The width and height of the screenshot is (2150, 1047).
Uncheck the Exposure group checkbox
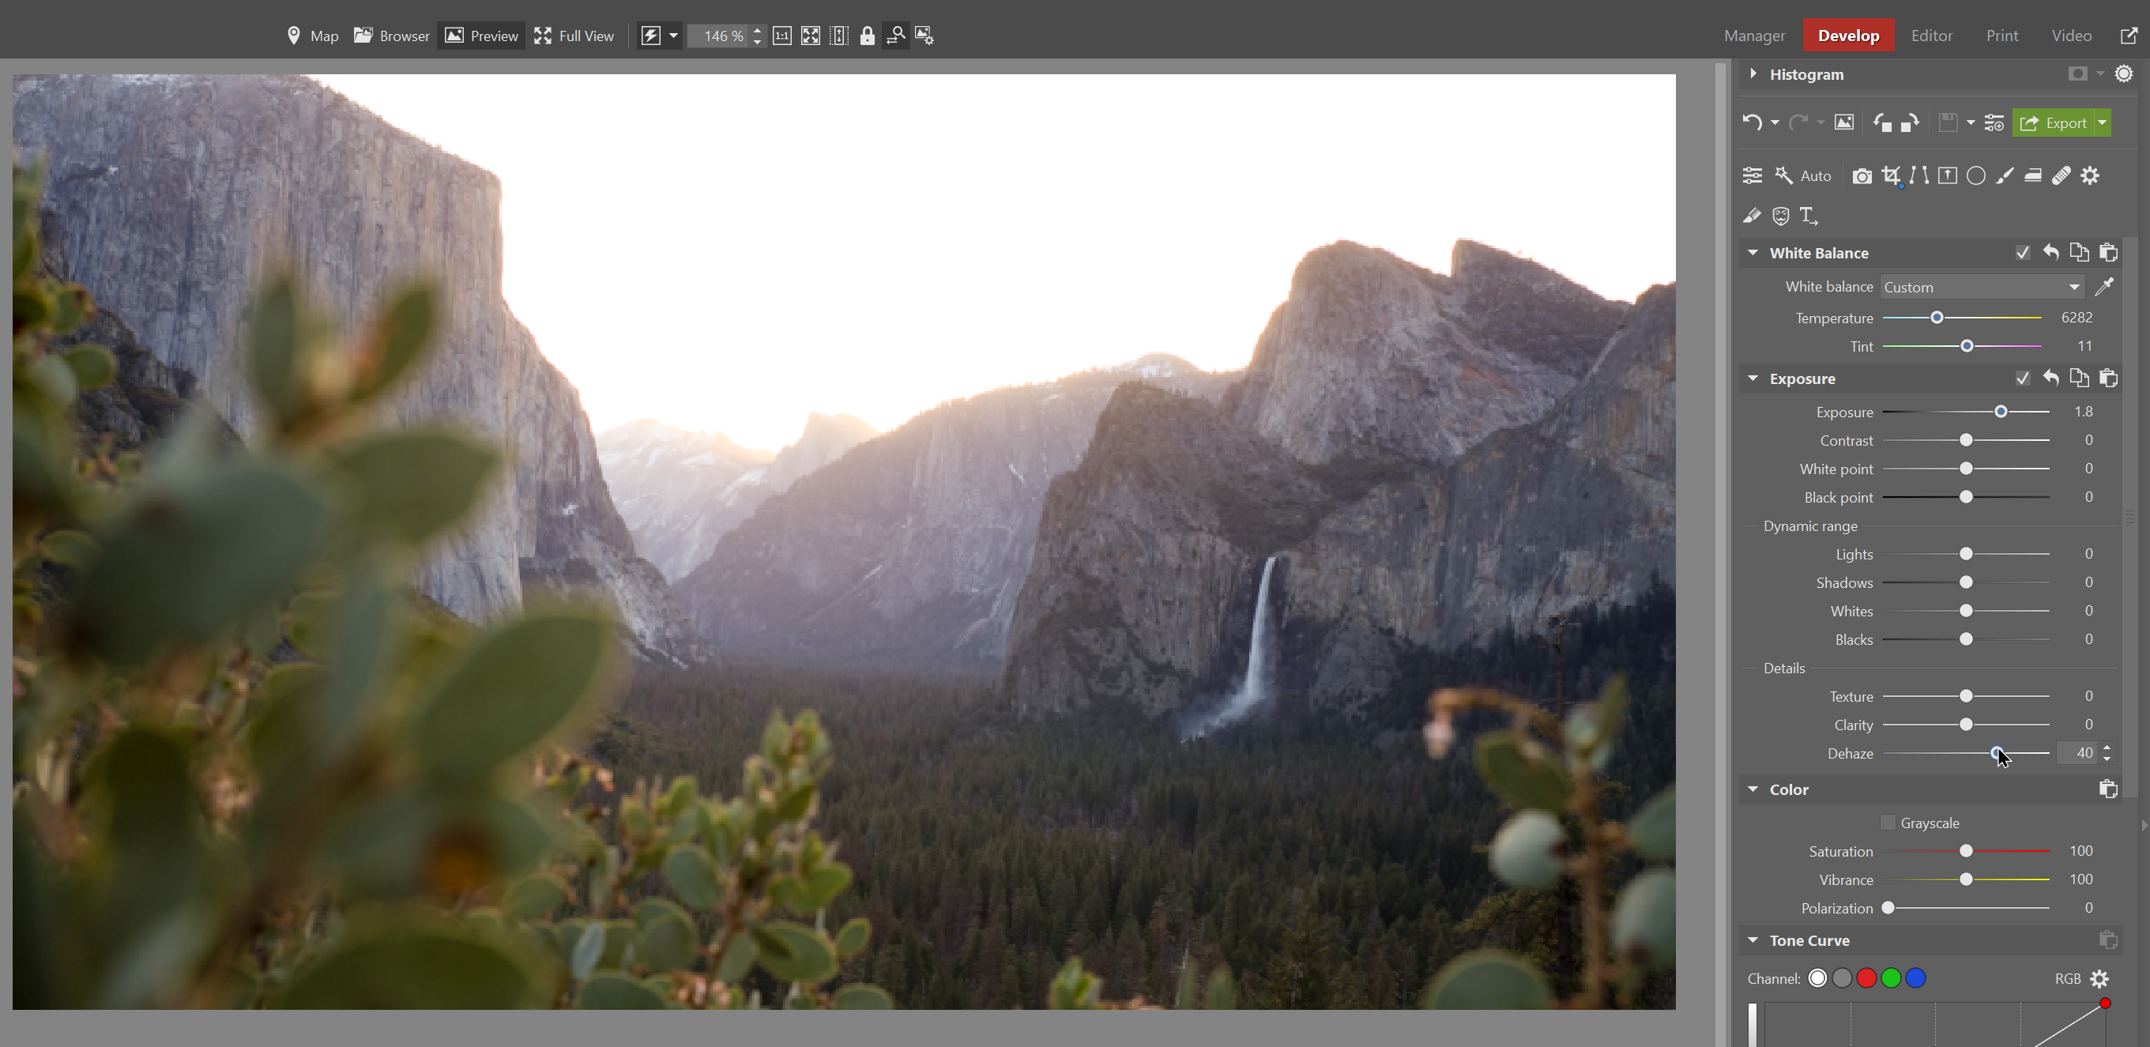tap(2022, 379)
